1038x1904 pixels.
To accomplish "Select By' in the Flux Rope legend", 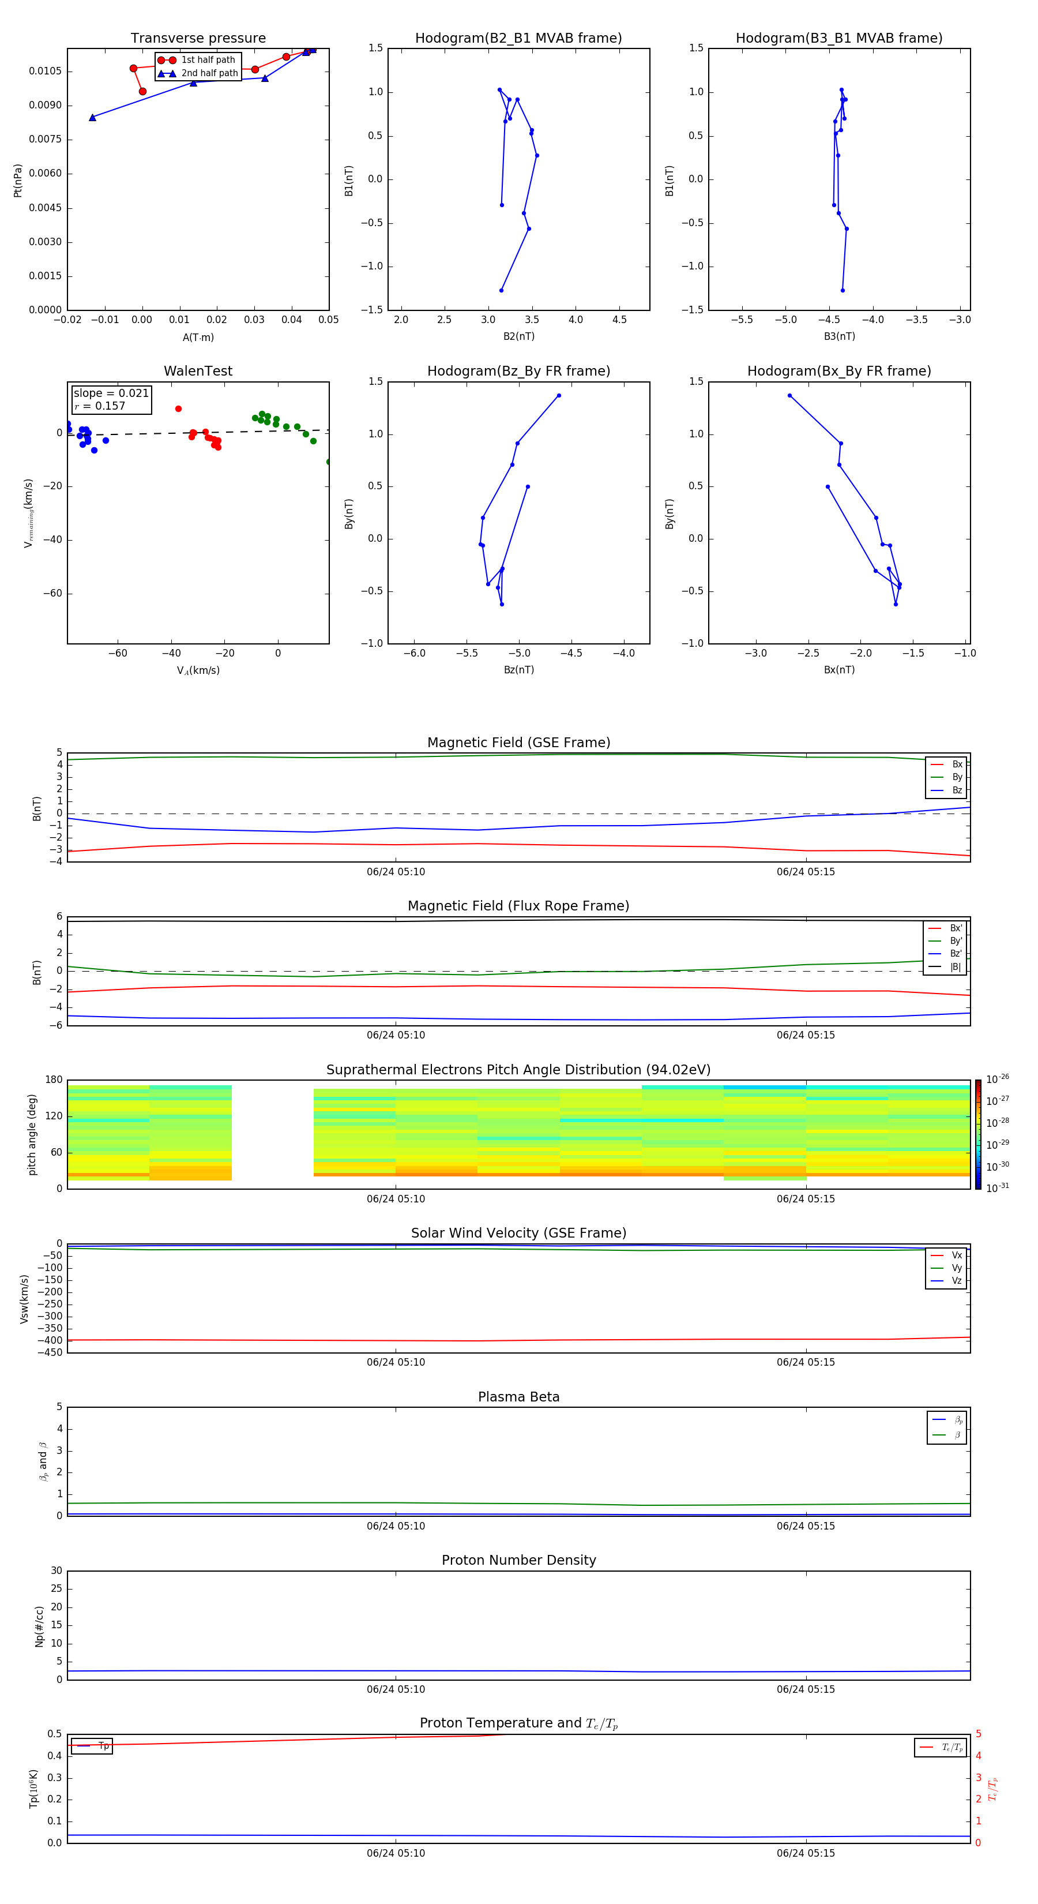I will 945,941.
